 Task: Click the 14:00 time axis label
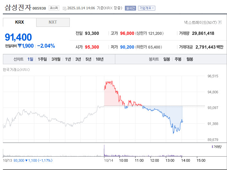(x=186, y=160)
